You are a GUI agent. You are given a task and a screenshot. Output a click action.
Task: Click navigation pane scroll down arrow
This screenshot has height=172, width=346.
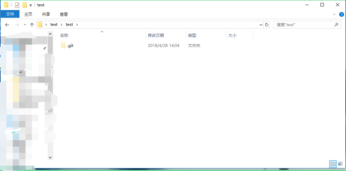[50, 158]
